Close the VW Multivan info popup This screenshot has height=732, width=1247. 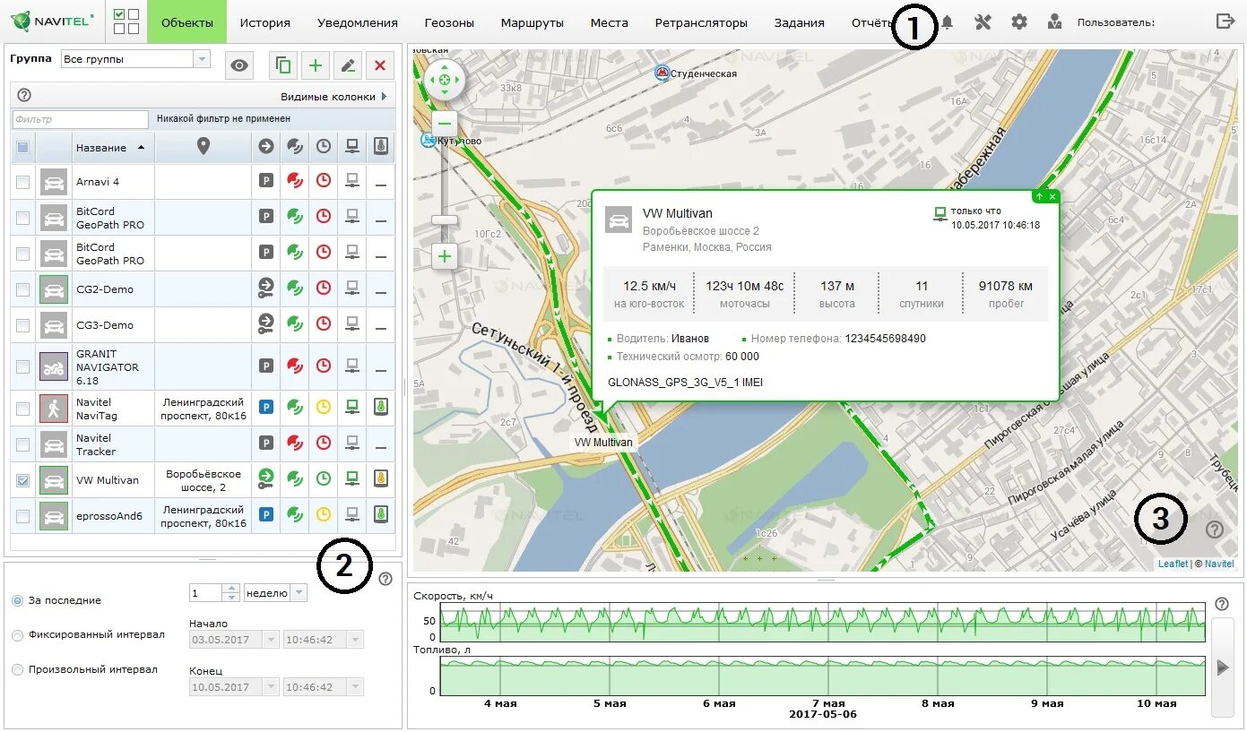[1052, 196]
